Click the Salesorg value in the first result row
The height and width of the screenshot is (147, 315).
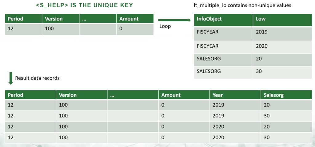[266, 105]
